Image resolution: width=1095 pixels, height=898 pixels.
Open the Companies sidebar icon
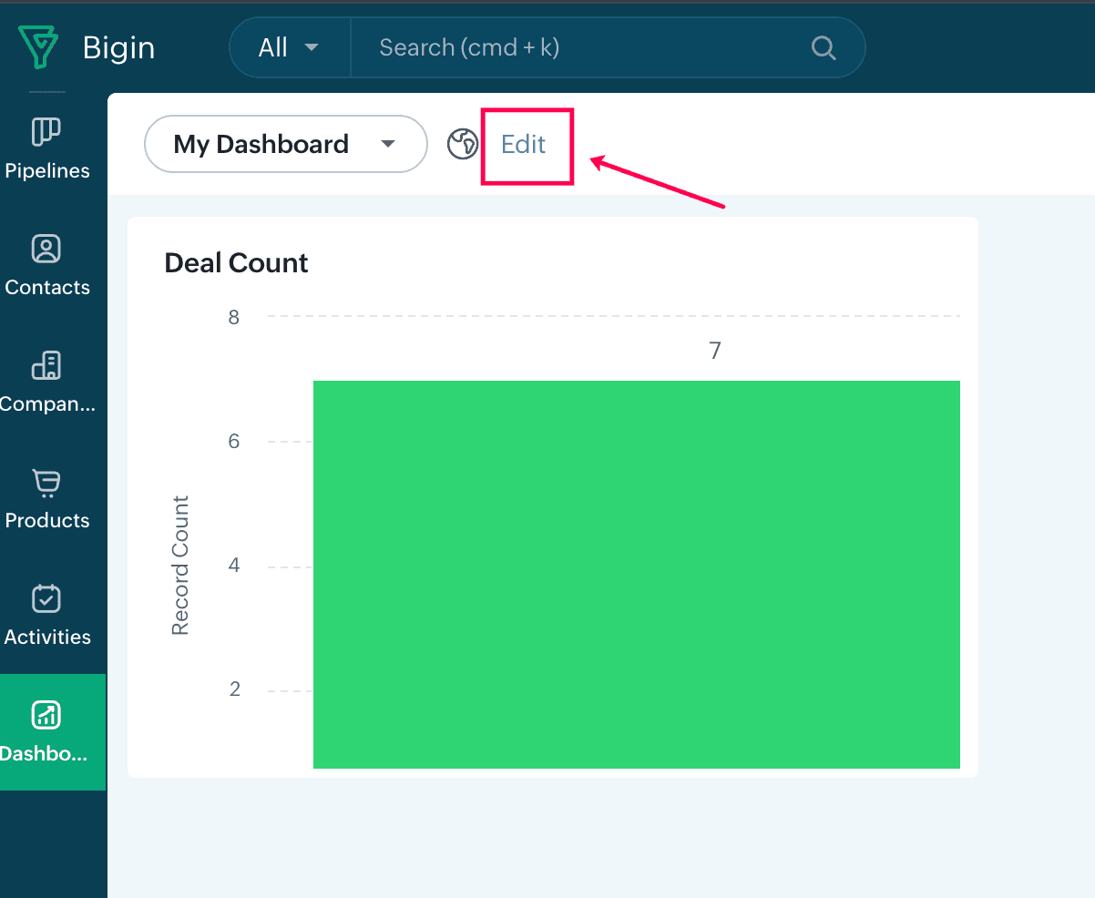click(x=46, y=365)
